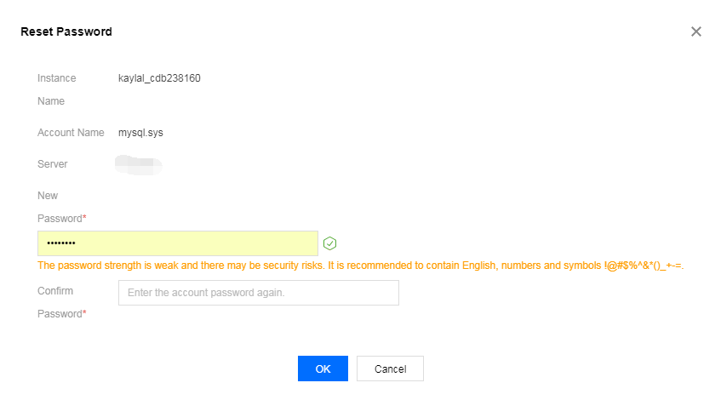Click the masked dots in the password field
This screenshot has width=721, height=400.
point(61,243)
